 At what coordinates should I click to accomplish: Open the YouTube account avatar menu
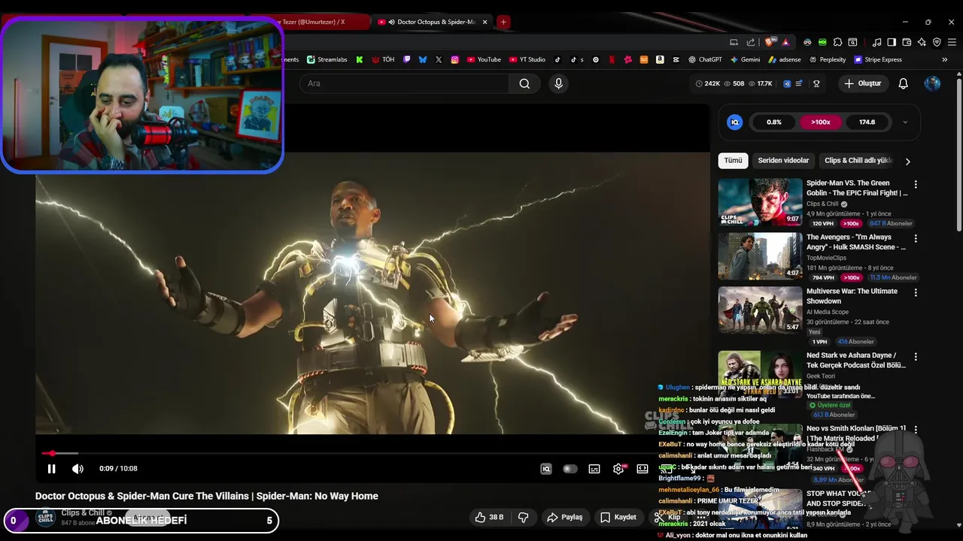[932, 83]
